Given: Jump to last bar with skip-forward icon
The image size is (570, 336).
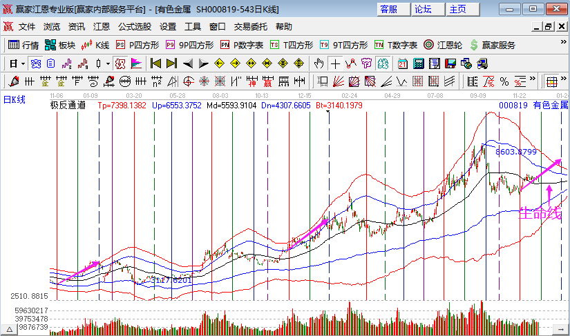Looking at the screenshot, I should coord(171,64).
